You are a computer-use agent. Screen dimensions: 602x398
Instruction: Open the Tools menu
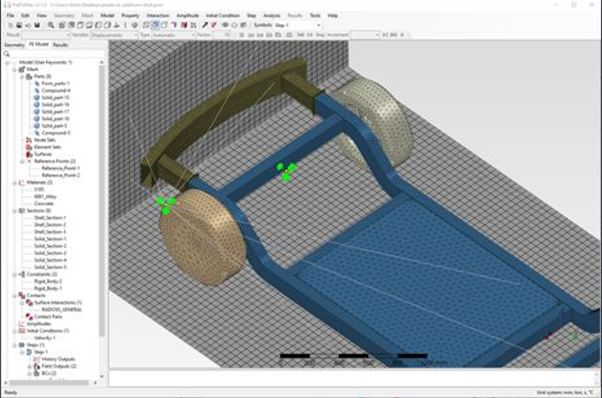tap(315, 16)
